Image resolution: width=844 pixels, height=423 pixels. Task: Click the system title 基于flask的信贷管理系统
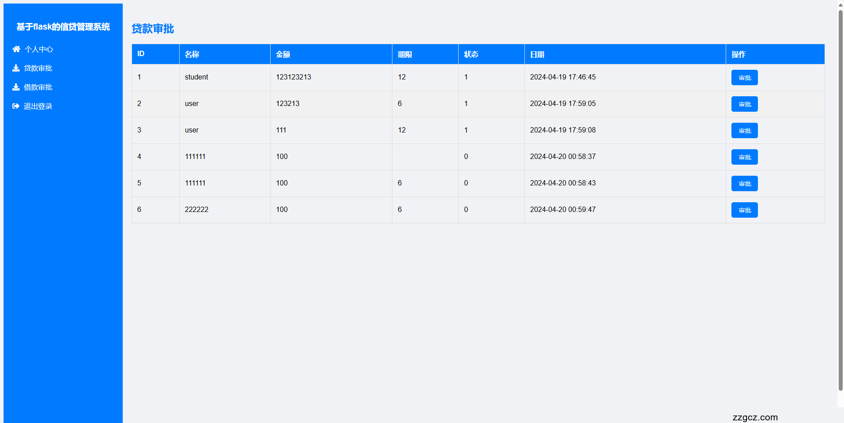click(63, 27)
